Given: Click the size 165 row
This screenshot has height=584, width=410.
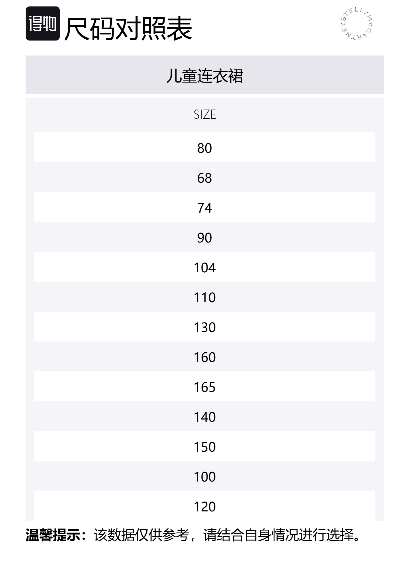Looking at the screenshot, I should [x=205, y=387].
